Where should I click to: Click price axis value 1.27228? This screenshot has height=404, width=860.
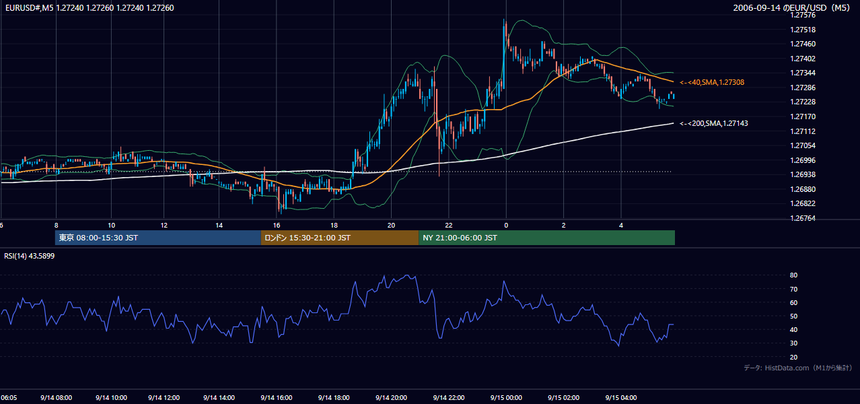point(803,102)
